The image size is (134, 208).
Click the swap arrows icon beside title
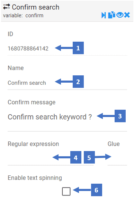(x=7, y=7)
